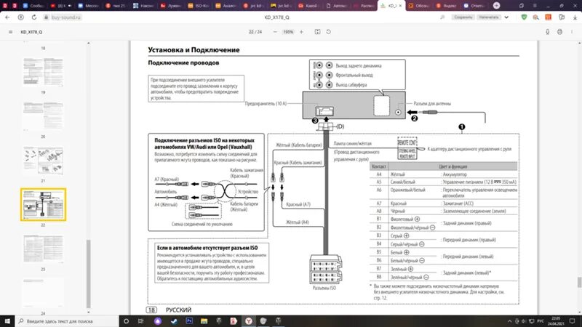The image size is (582, 327).
Task: Rotate the document with the rotate icon
Action: point(329,32)
